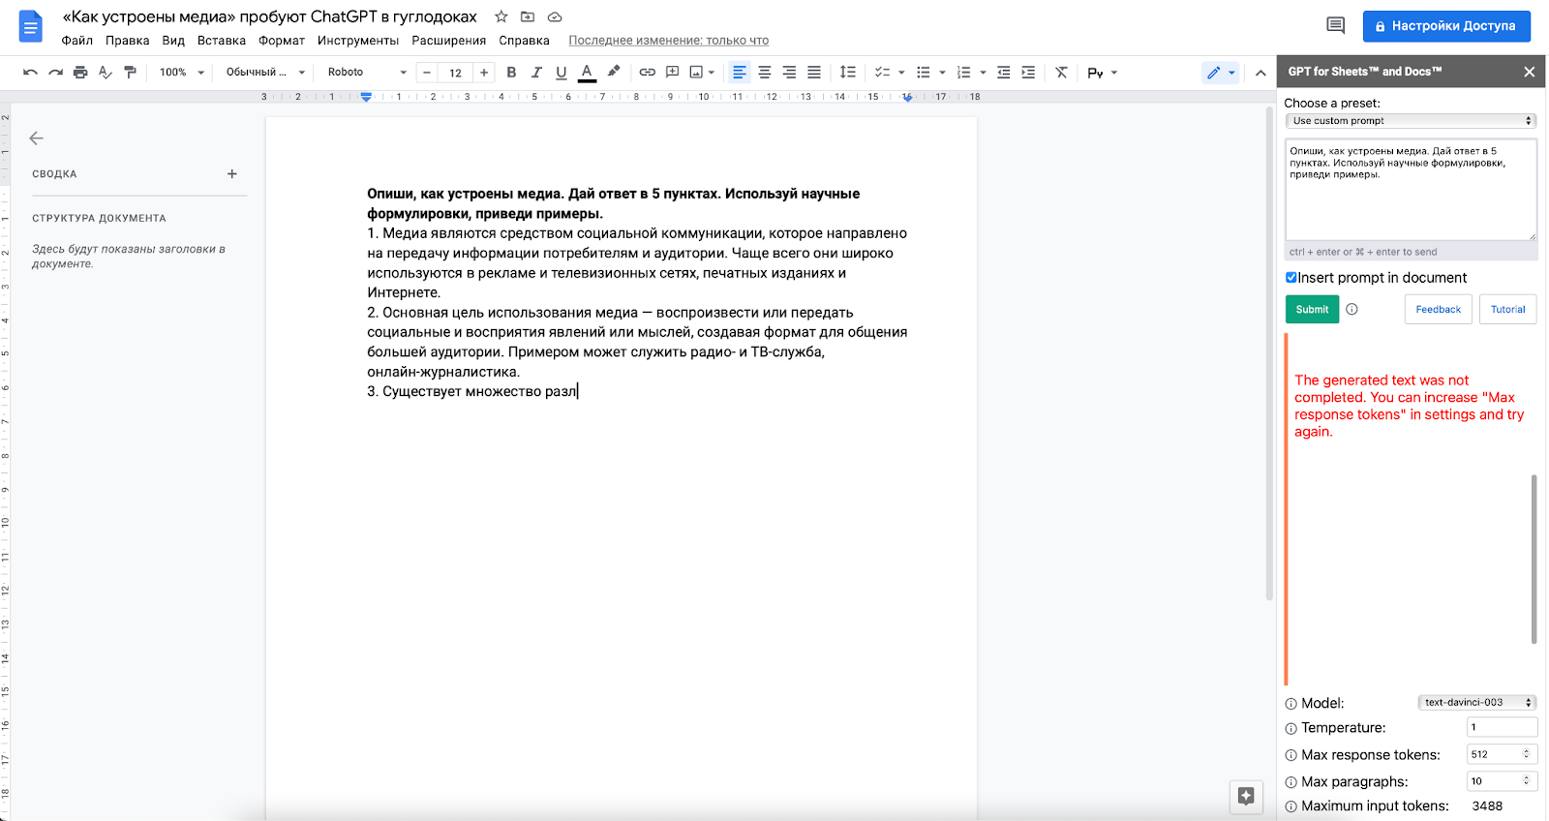
Task: Open the Инструменты menu
Action: 358,41
